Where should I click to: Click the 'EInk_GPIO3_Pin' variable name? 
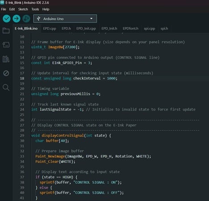click(67, 63)
